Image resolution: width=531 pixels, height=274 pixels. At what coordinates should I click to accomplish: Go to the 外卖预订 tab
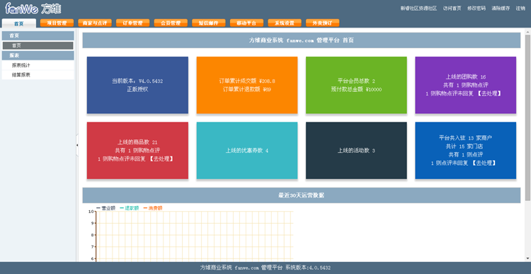pyautogui.click(x=322, y=23)
